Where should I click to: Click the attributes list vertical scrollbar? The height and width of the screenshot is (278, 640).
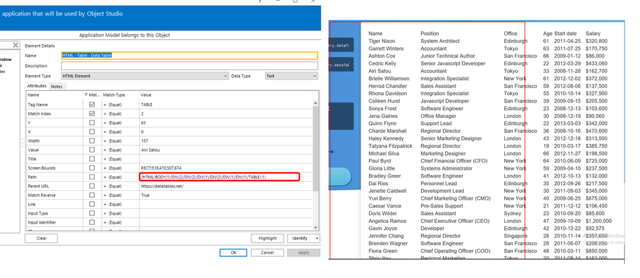(315, 167)
